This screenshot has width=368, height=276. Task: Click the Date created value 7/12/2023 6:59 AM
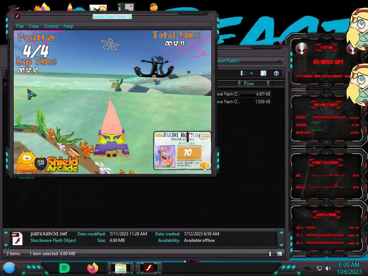pyautogui.click(x=202, y=234)
